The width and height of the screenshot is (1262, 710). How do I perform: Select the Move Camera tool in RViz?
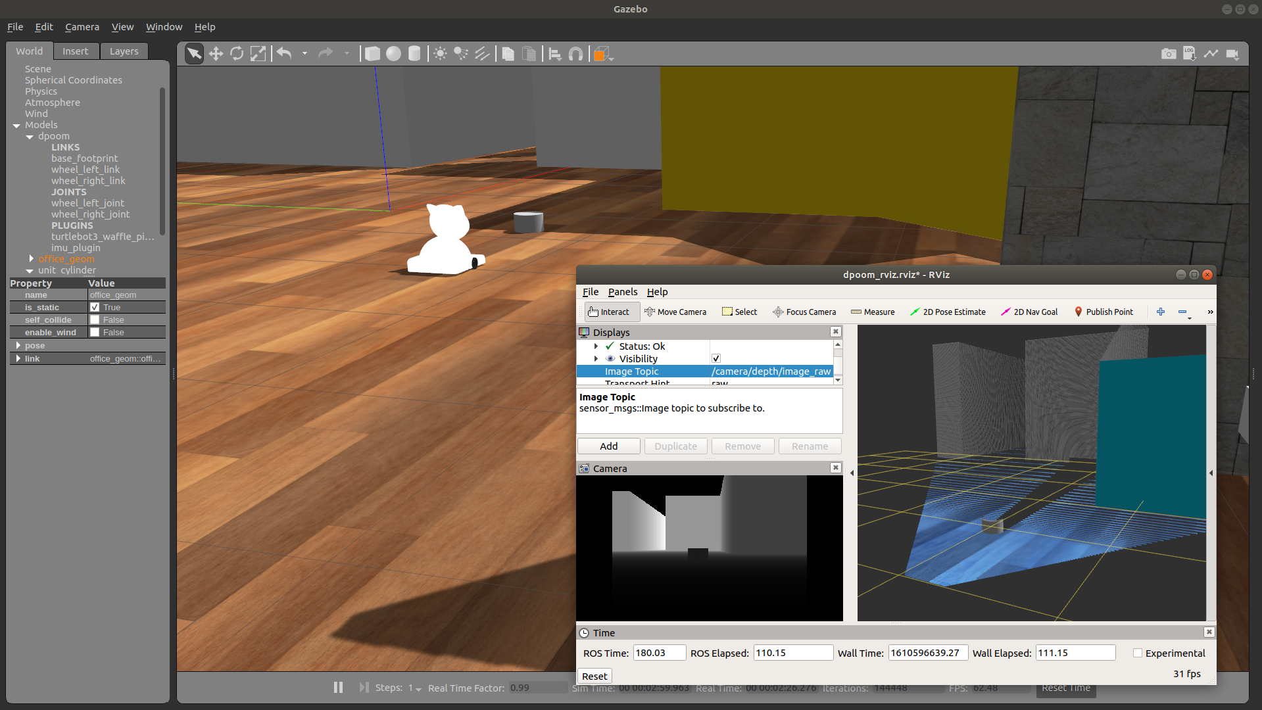pyautogui.click(x=675, y=312)
